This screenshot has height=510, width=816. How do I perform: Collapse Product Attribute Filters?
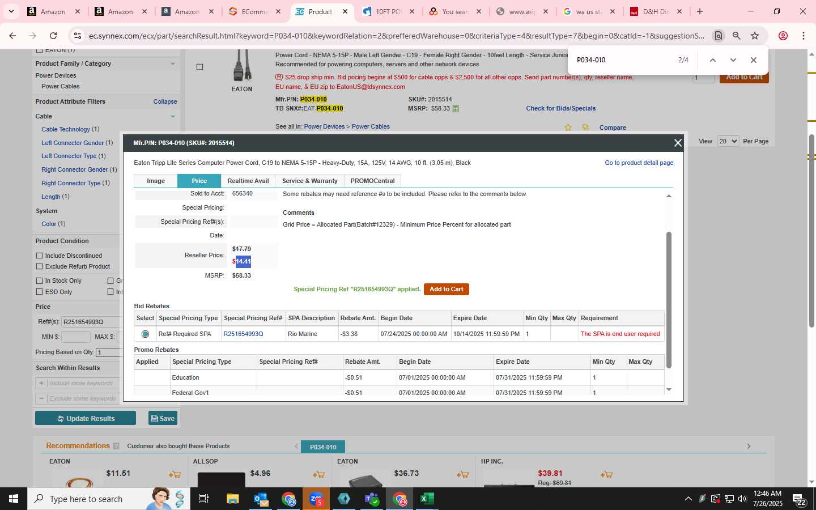[165, 101]
